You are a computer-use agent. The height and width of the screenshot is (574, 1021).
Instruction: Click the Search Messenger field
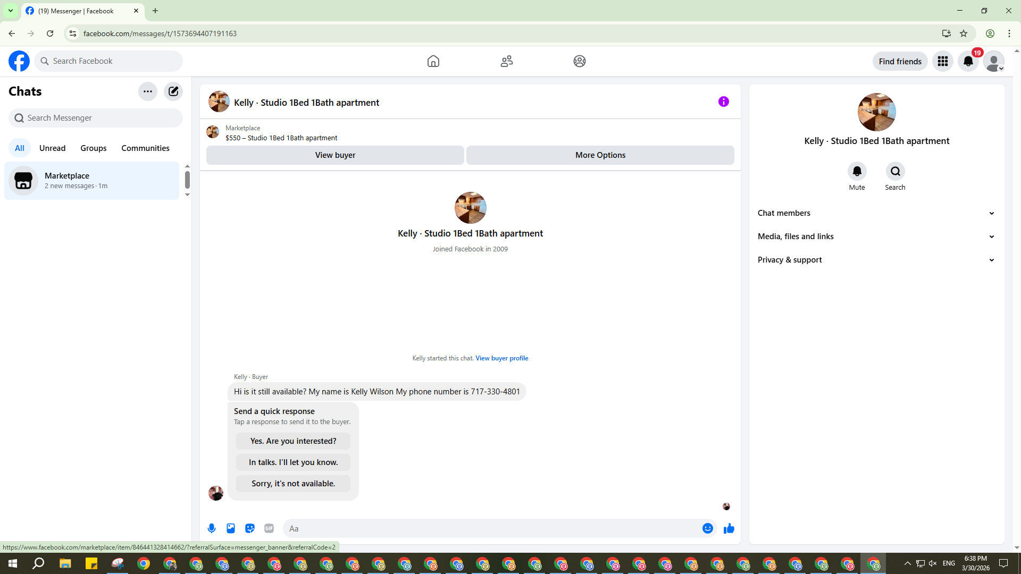pos(96,118)
